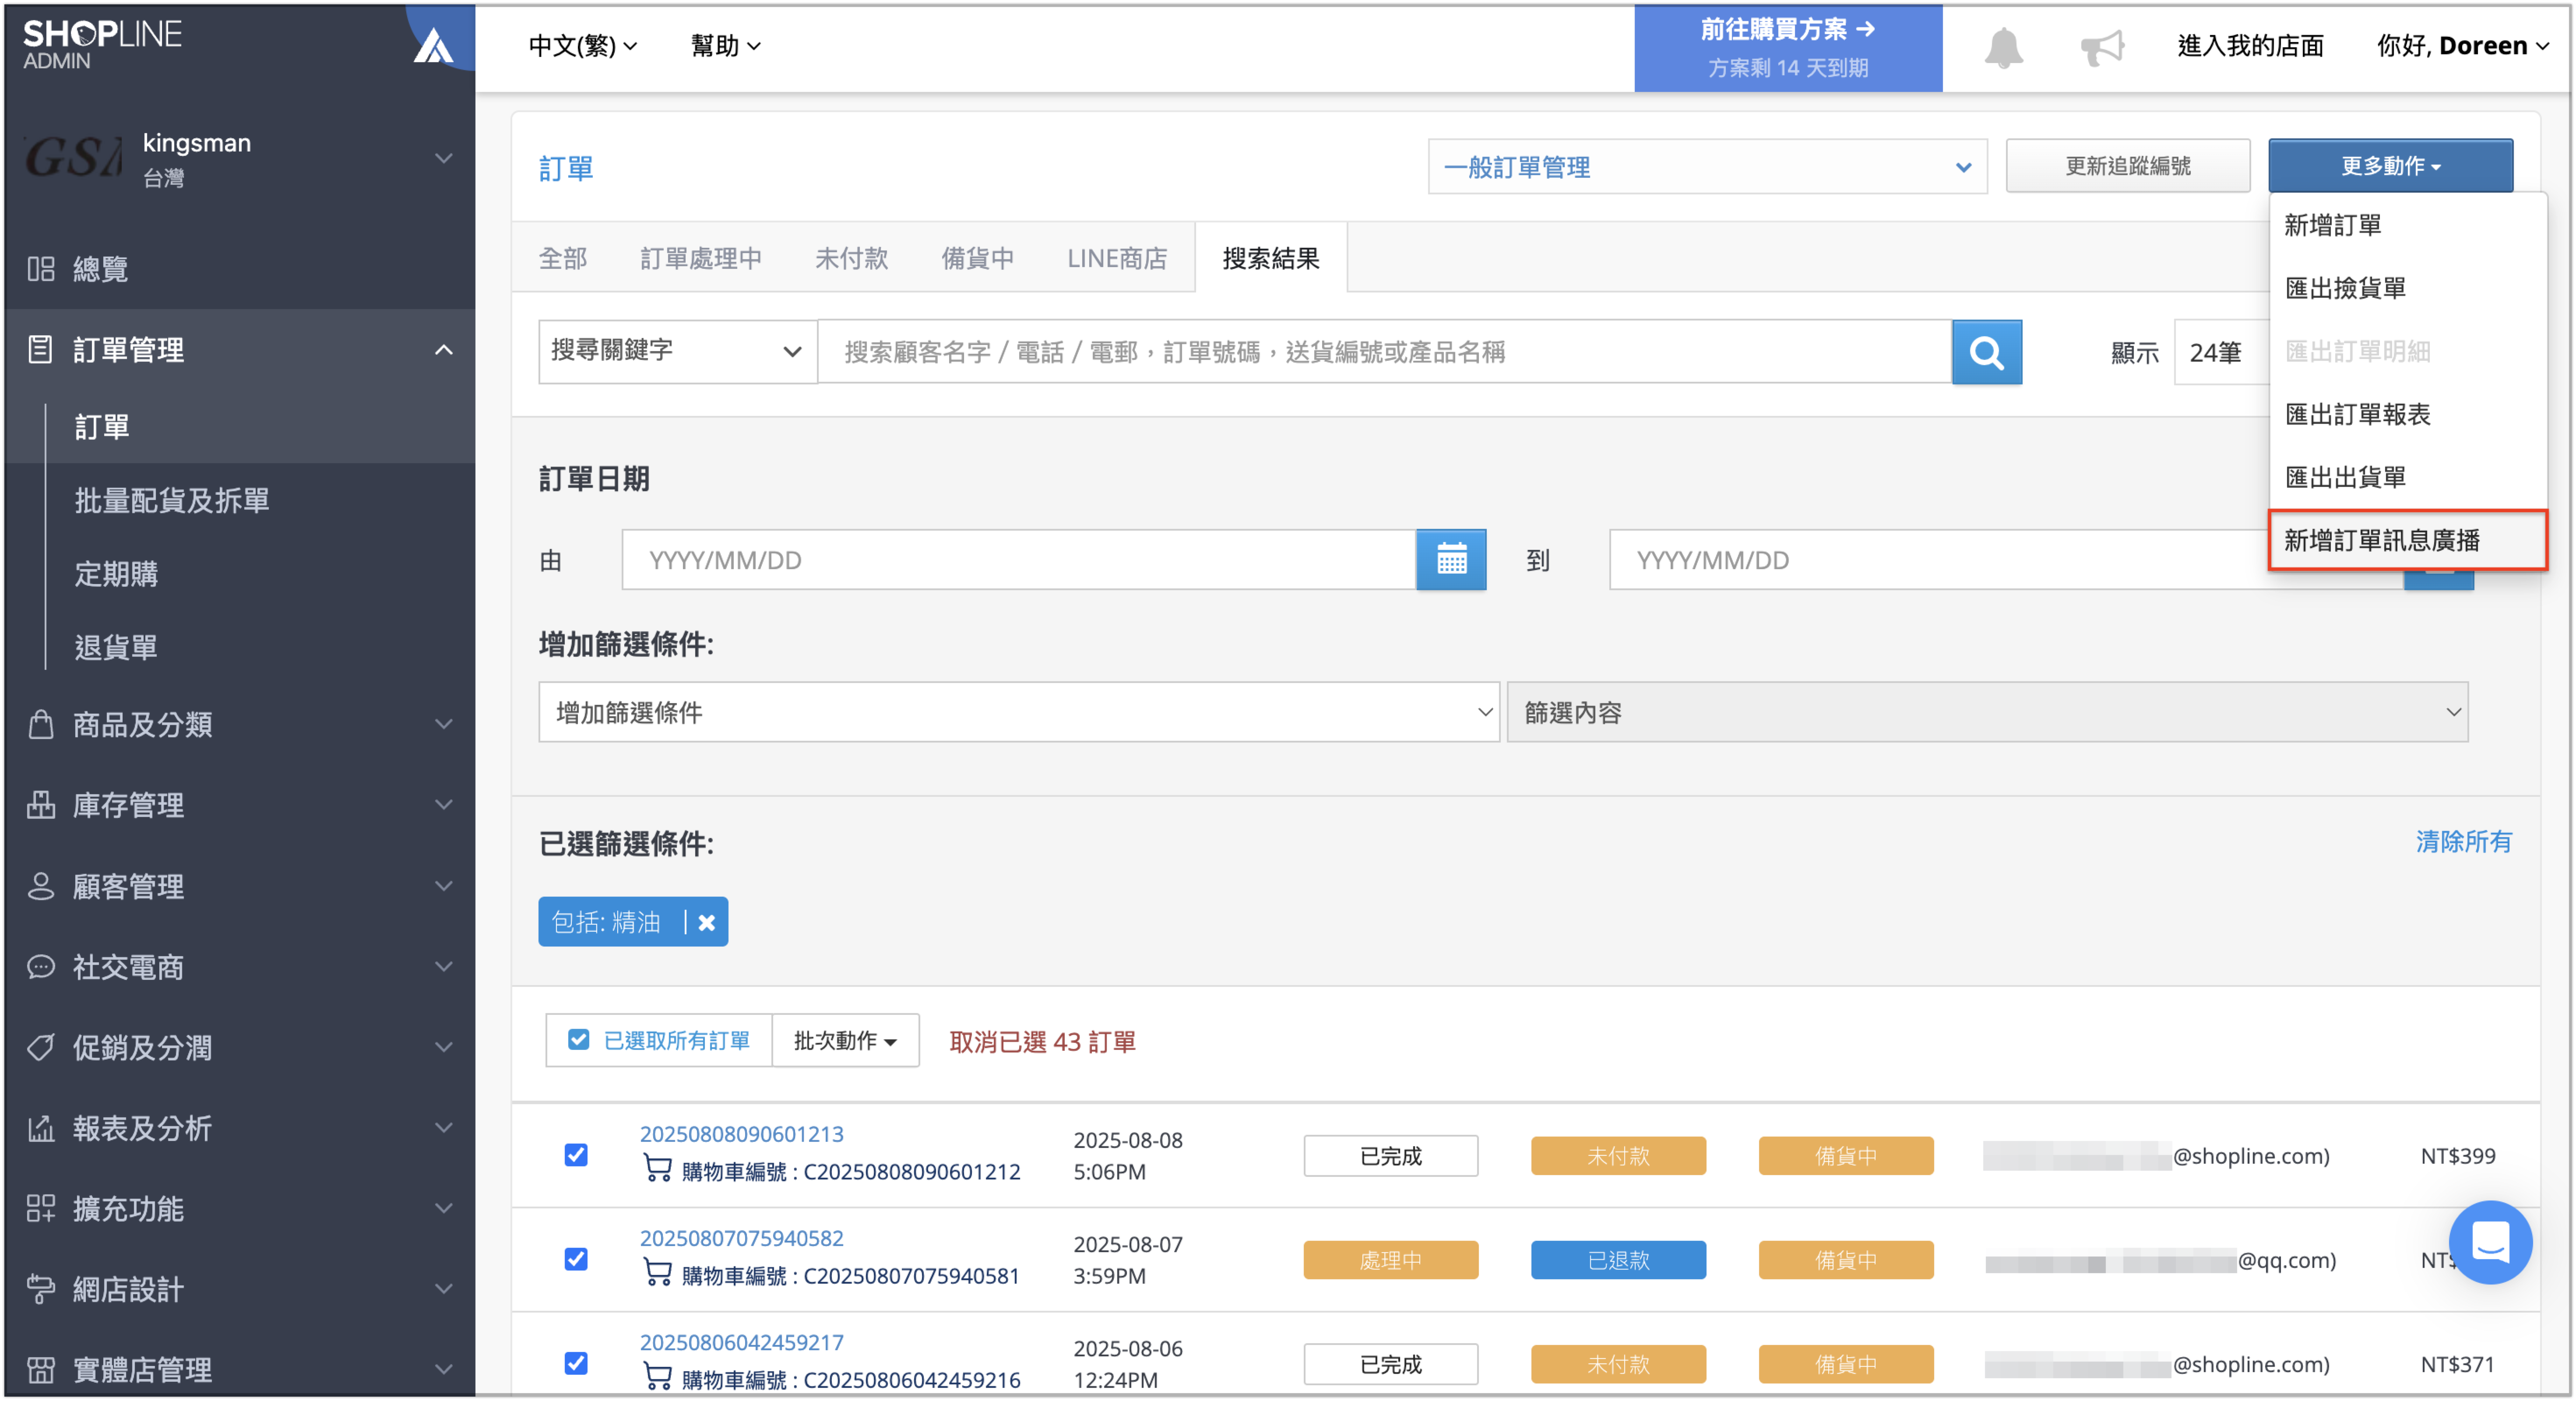Click 取消已選 43 訂單 link

tap(1042, 1041)
